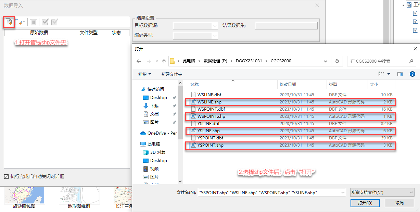Click the up-one-level arrow in Open dialog

point(164,61)
